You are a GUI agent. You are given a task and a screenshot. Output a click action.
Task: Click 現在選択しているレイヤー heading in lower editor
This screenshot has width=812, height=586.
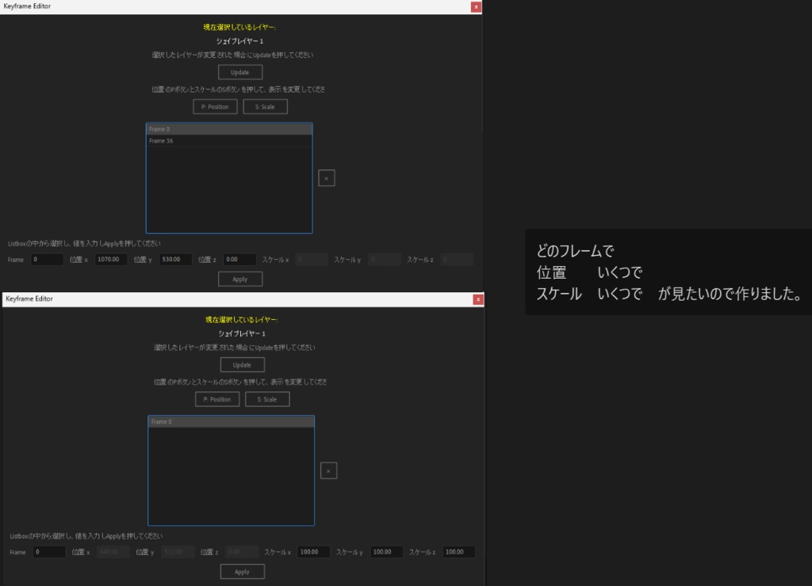click(x=242, y=320)
